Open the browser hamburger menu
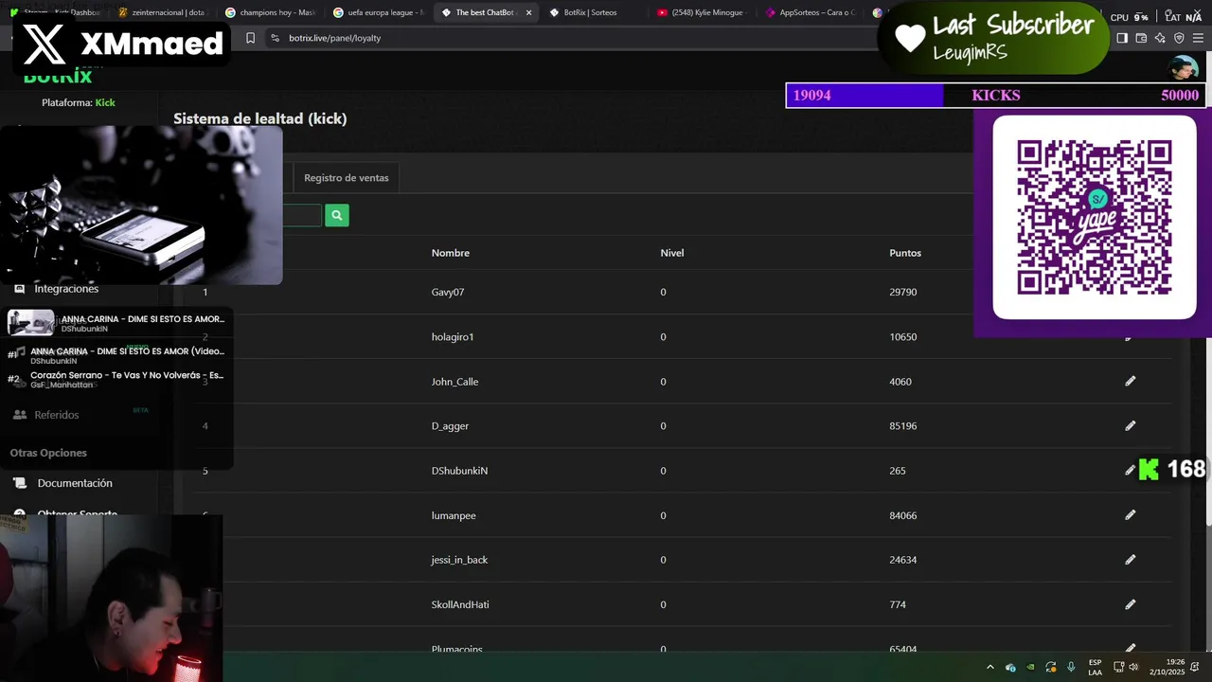1212x682 pixels. point(1199,38)
